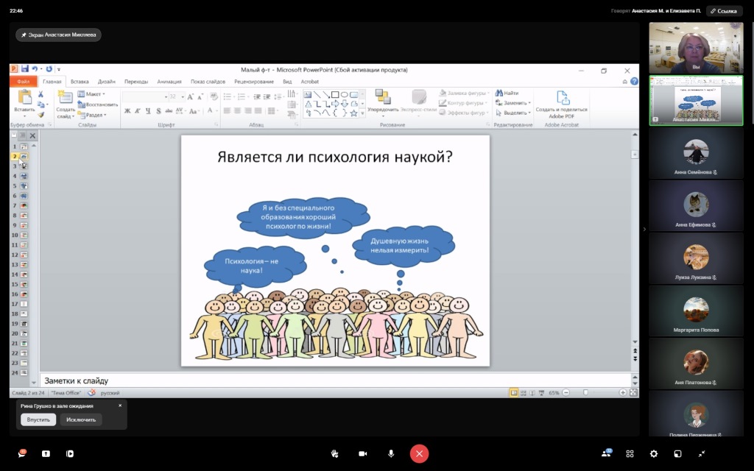Viewport: 754px width, 471px height.
Task: Click pinned screen label Экран Анастасия Микляева
Action: coord(58,35)
